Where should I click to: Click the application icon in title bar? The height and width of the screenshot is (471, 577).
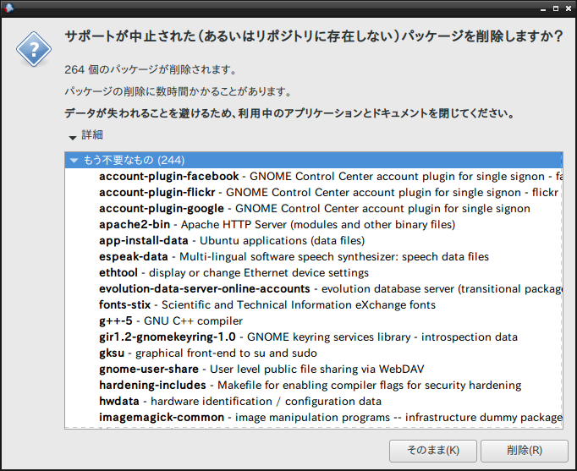pyautogui.click(x=8, y=8)
